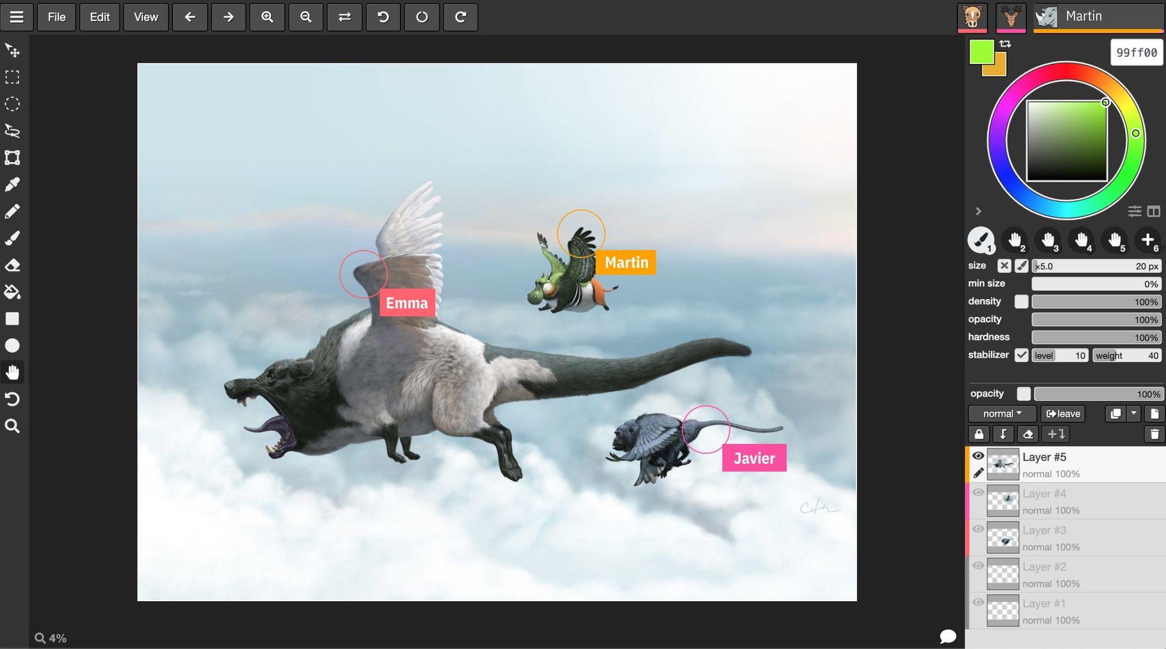This screenshot has height=649, width=1166.
Task: Swap the foreground and background colors
Action: click(x=1005, y=44)
